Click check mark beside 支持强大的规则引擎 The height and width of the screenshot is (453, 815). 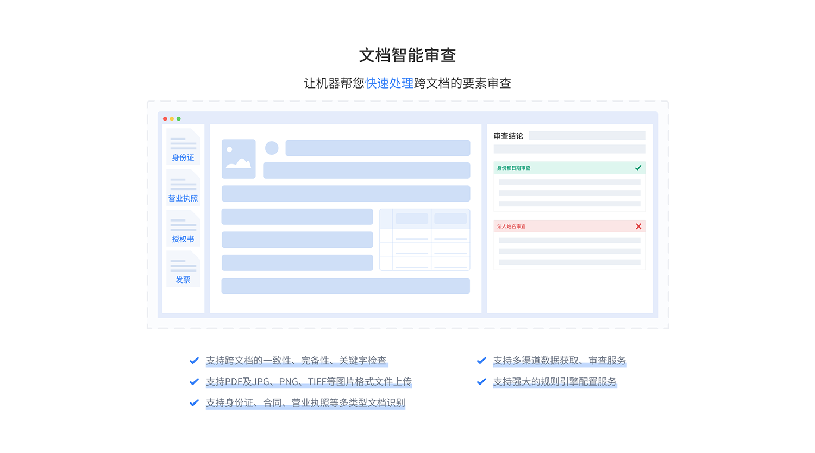coord(481,382)
